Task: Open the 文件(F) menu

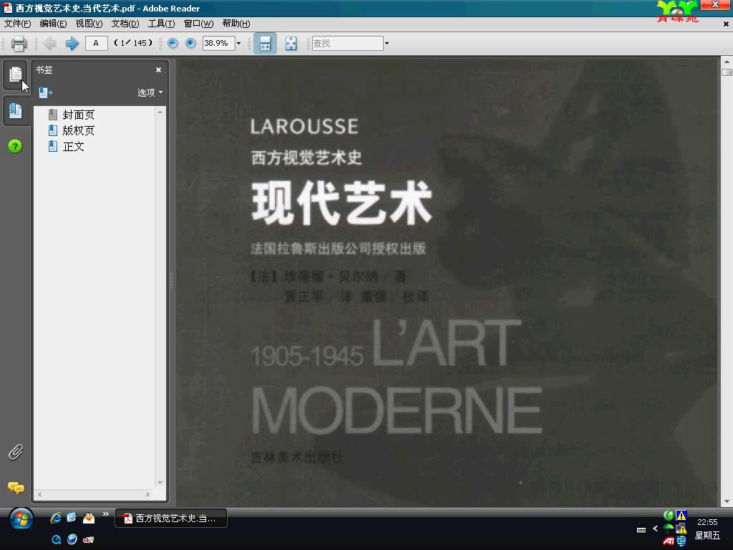Action: point(17,24)
